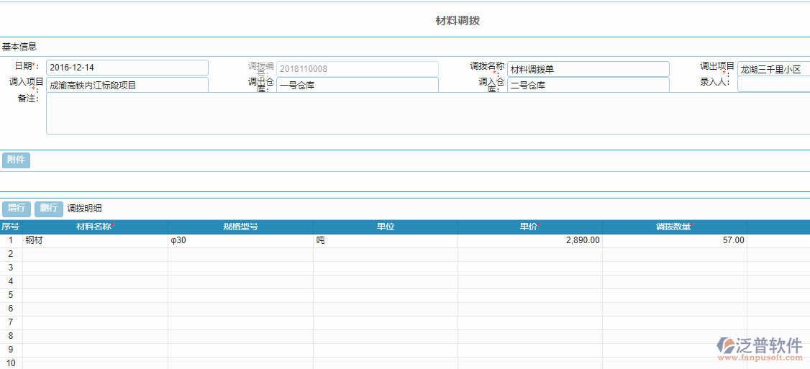Select the 调入仓库 field showing 二号仓库
Image resolution: width=810 pixels, height=369 pixels.
pyautogui.click(x=588, y=85)
